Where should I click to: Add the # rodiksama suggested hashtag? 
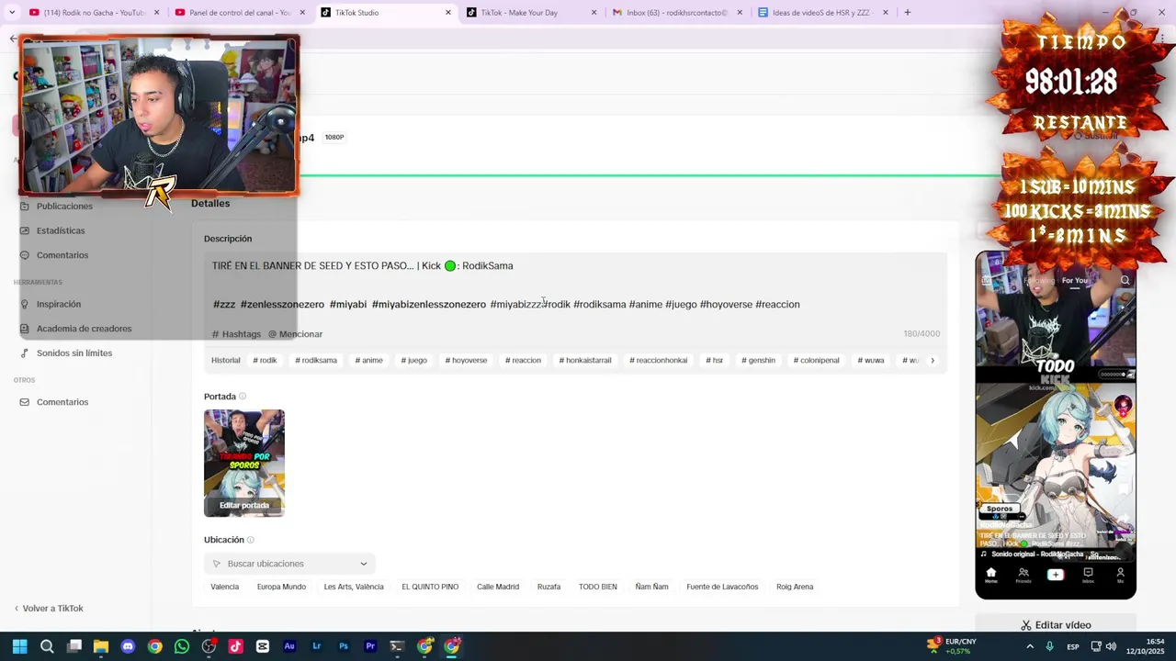[316, 361]
